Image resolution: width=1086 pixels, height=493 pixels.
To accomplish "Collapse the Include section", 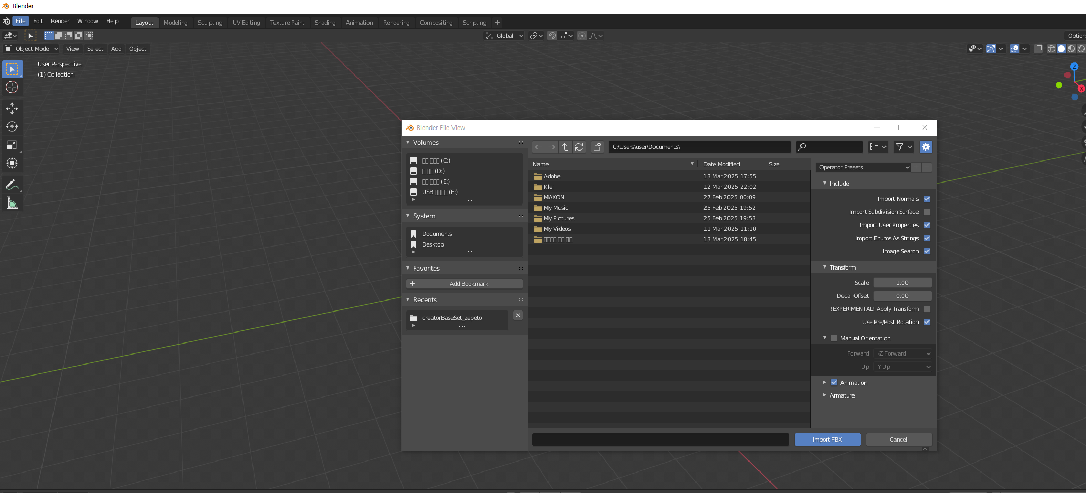I will point(825,183).
